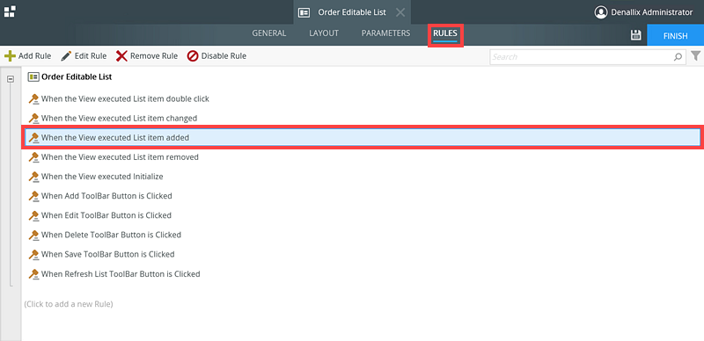Click the search magnifier icon
The image size is (704, 341).
678,57
